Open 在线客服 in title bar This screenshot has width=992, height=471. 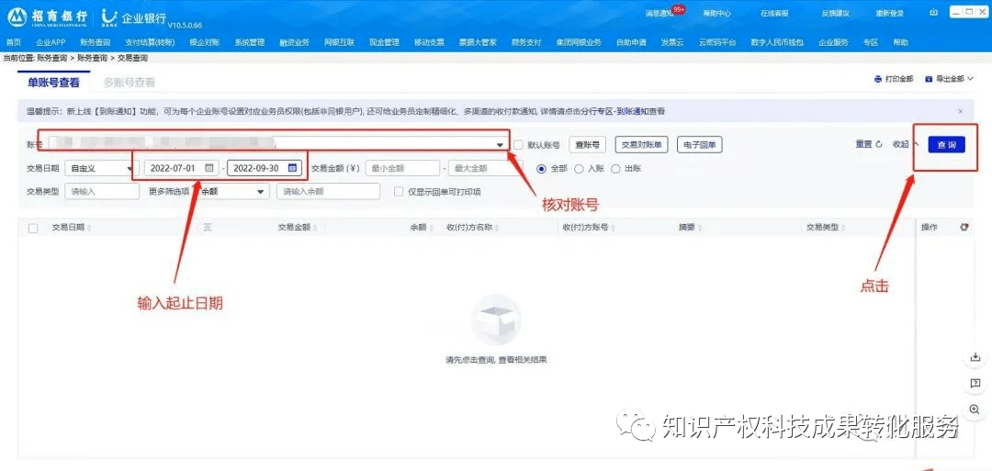[773, 13]
